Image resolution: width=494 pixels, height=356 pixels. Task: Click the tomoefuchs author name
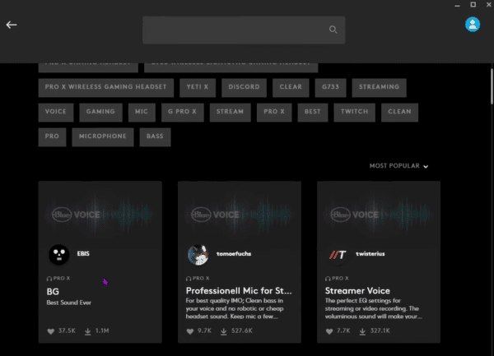[234, 253]
